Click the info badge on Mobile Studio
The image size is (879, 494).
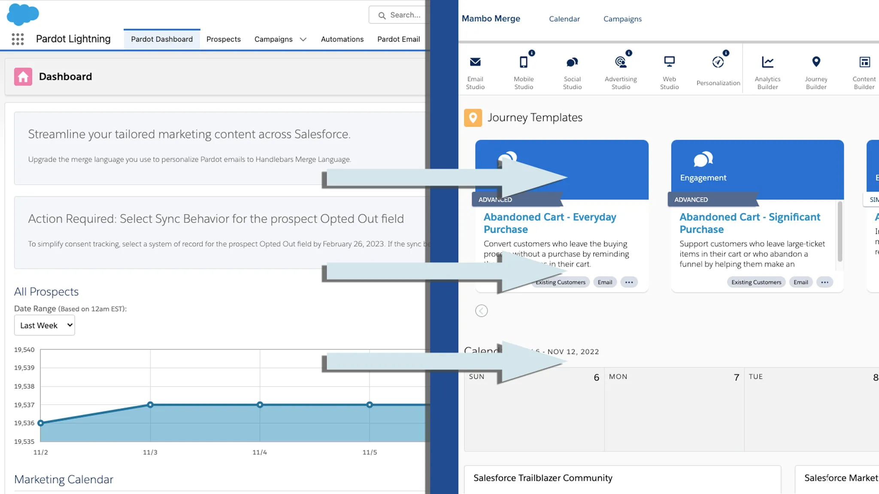532,53
